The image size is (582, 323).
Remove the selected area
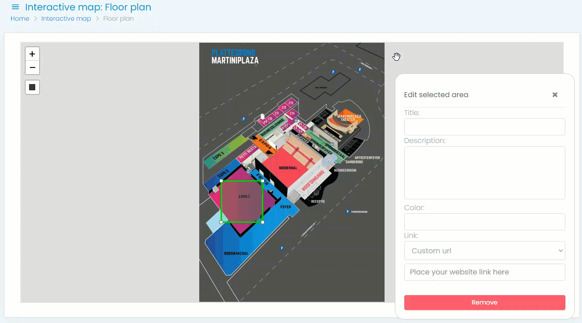[484, 302]
